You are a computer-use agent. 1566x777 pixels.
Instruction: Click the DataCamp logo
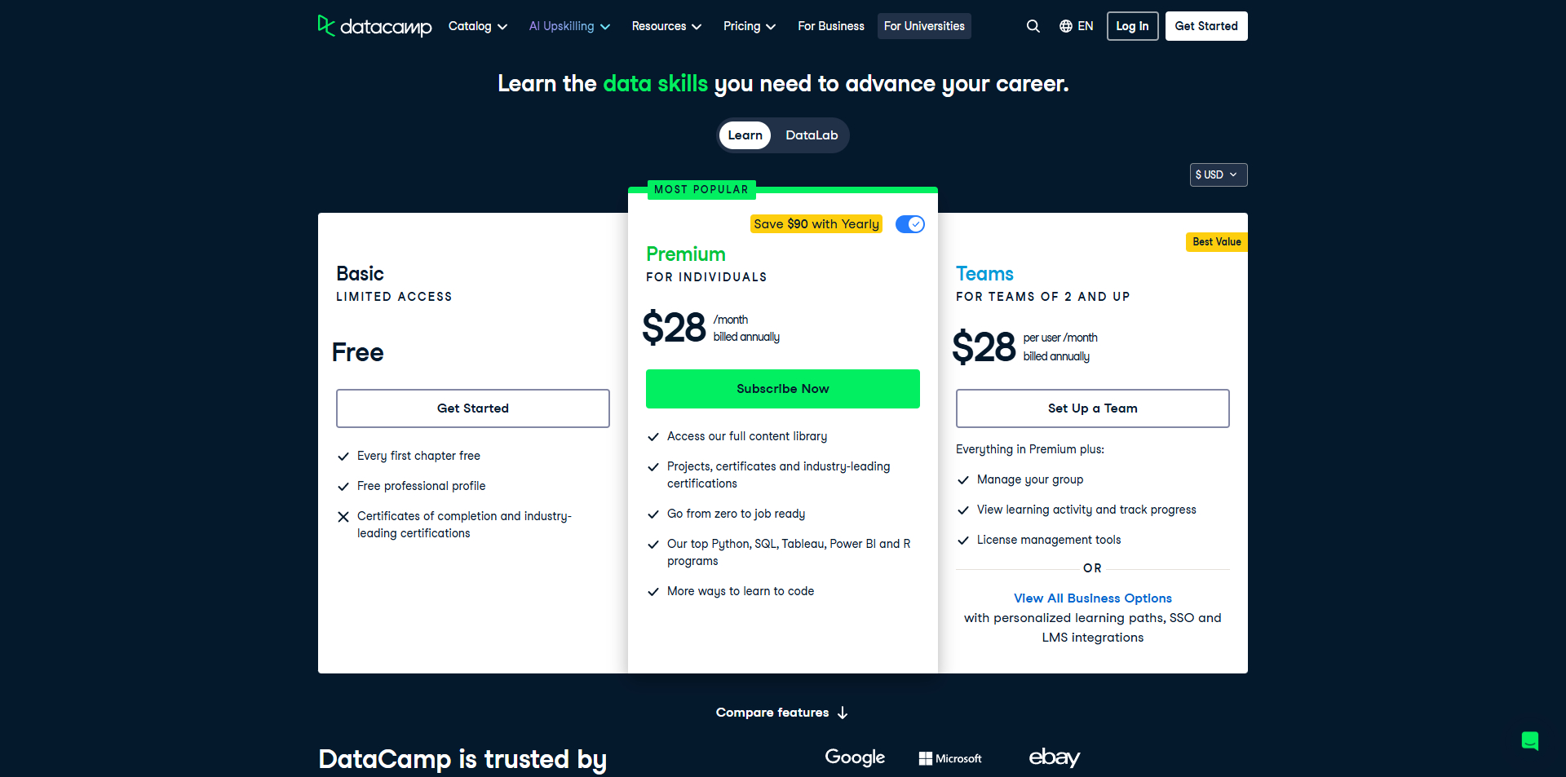coord(374,26)
